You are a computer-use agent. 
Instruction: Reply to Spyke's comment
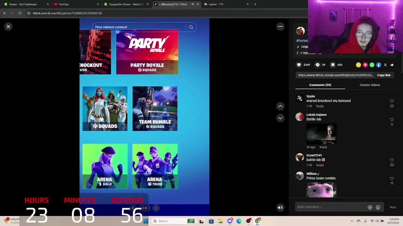point(320,106)
